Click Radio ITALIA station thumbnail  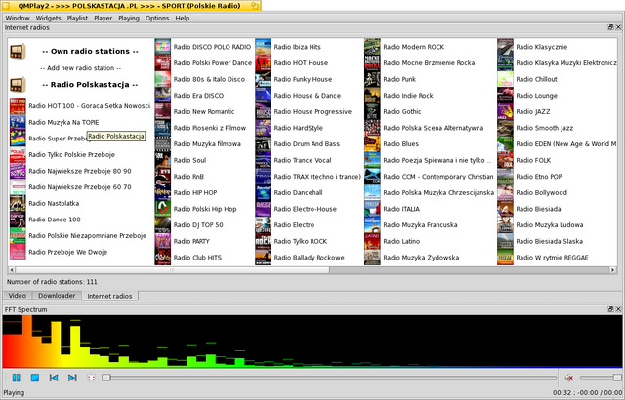pyautogui.click(x=372, y=209)
